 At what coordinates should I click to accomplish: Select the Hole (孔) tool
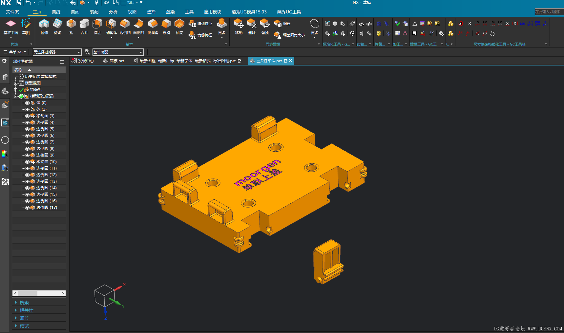pyautogui.click(x=71, y=26)
